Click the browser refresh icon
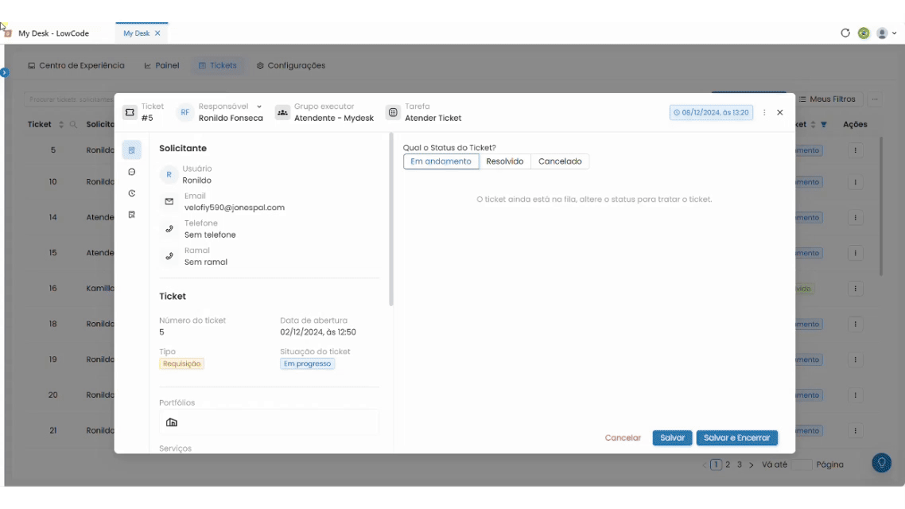Image resolution: width=905 pixels, height=509 pixels. coord(845,33)
